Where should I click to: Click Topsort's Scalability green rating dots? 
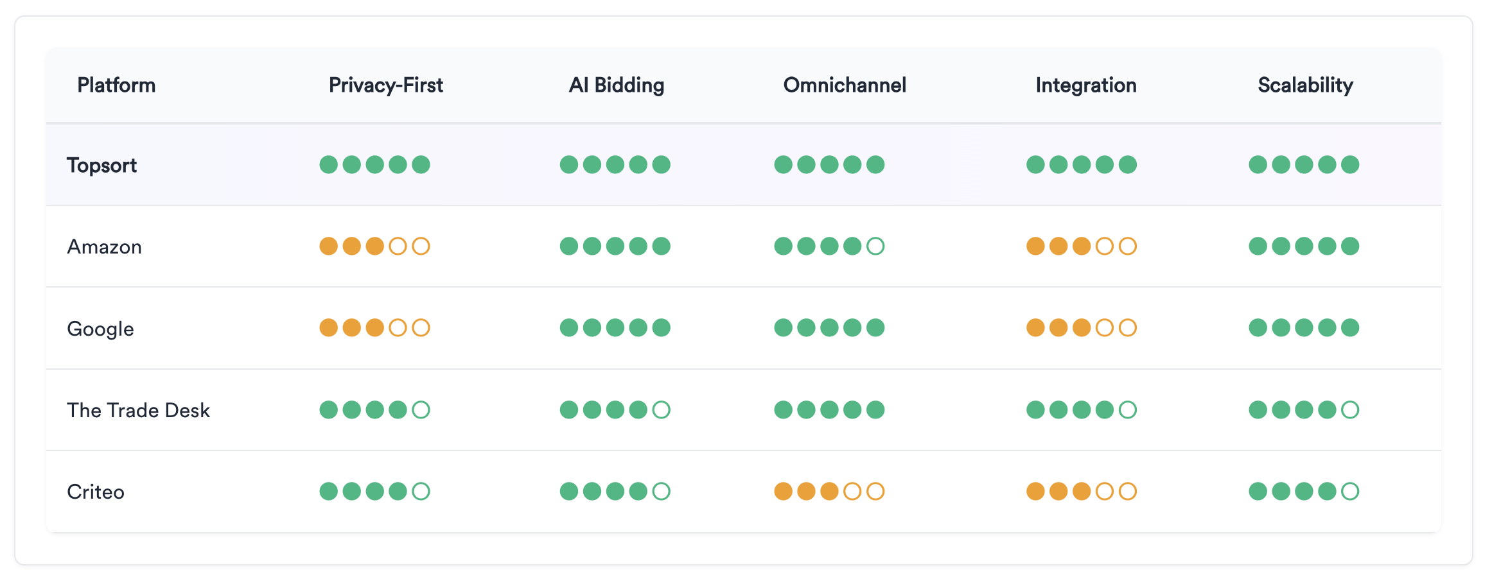[x=1304, y=164]
